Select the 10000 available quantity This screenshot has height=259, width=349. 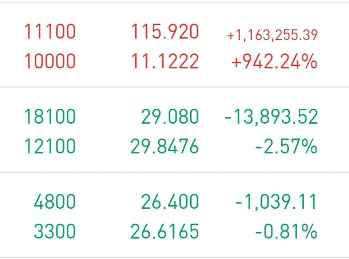click(50, 61)
